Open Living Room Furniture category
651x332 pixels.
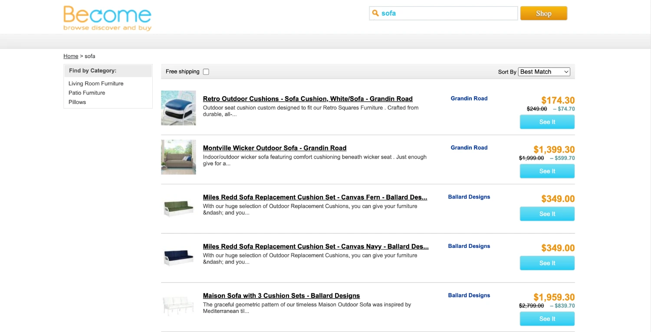point(96,83)
